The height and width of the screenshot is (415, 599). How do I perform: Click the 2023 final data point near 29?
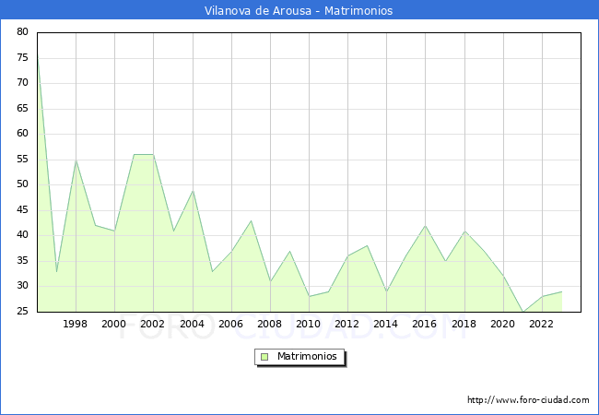tap(561, 291)
